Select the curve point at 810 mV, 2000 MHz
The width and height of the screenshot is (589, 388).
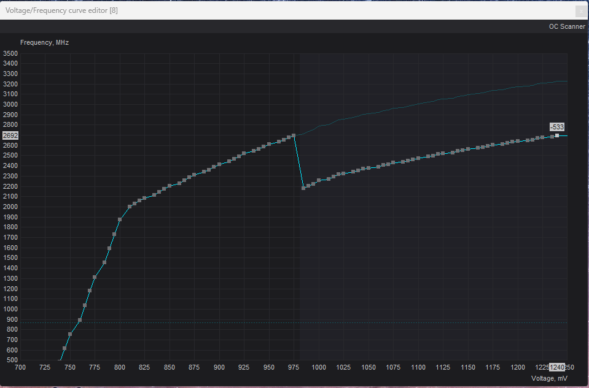pos(130,207)
